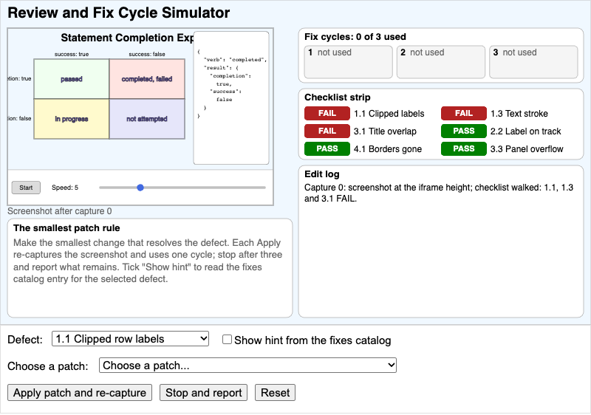
Task: Click the '2.2 Label on track' checklist text
Action: [525, 131]
